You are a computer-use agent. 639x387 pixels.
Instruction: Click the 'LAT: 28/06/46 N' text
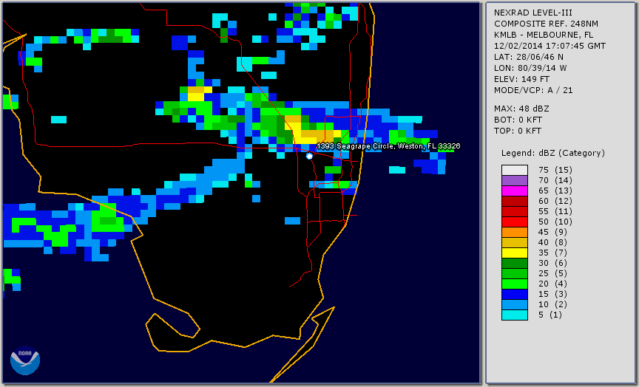coord(529,57)
